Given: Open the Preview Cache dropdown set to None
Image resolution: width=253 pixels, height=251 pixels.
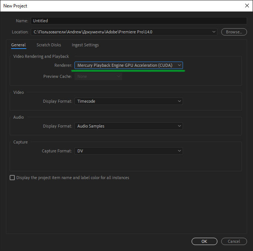Looking at the screenshot, I should click(x=98, y=76).
